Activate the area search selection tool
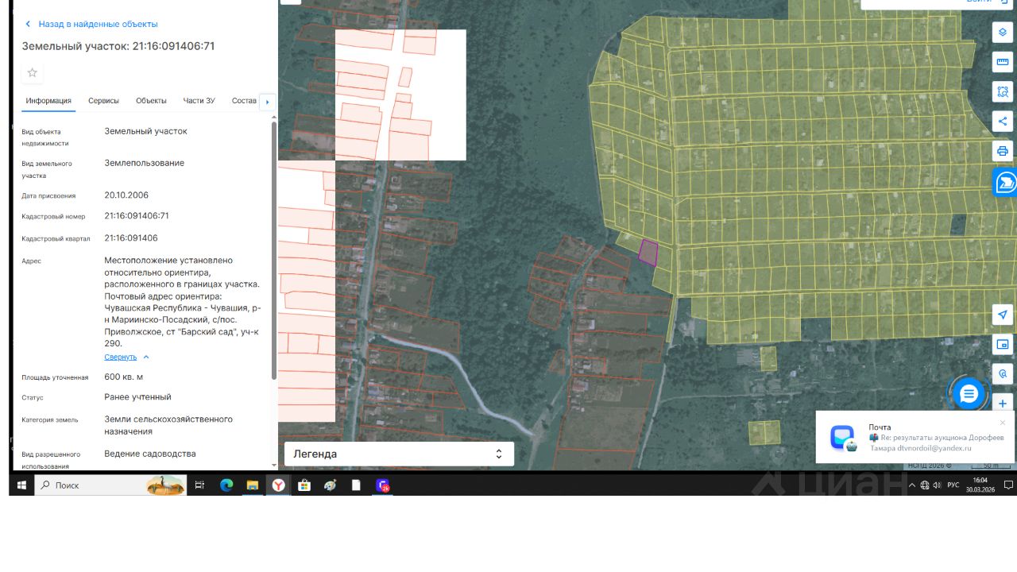Image resolution: width=1017 pixels, height=572 pixels. coord(1003,91)
